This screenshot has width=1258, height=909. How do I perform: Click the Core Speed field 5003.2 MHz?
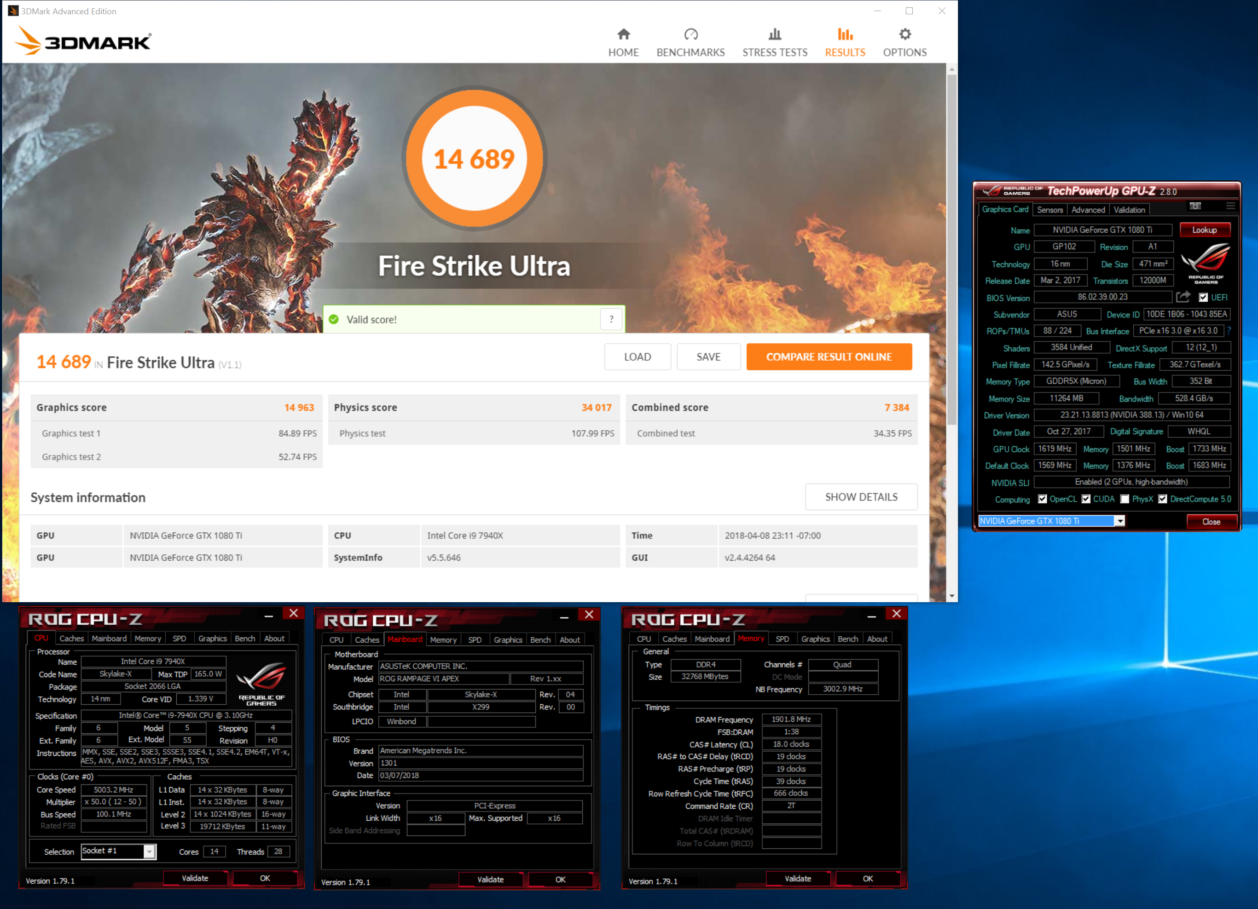coord(114,789)
